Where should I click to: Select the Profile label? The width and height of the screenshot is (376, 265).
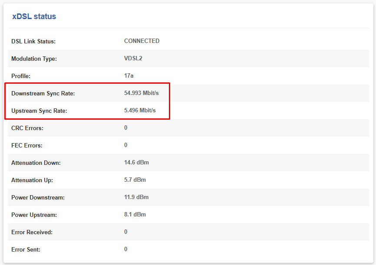(x=21, y=76)
